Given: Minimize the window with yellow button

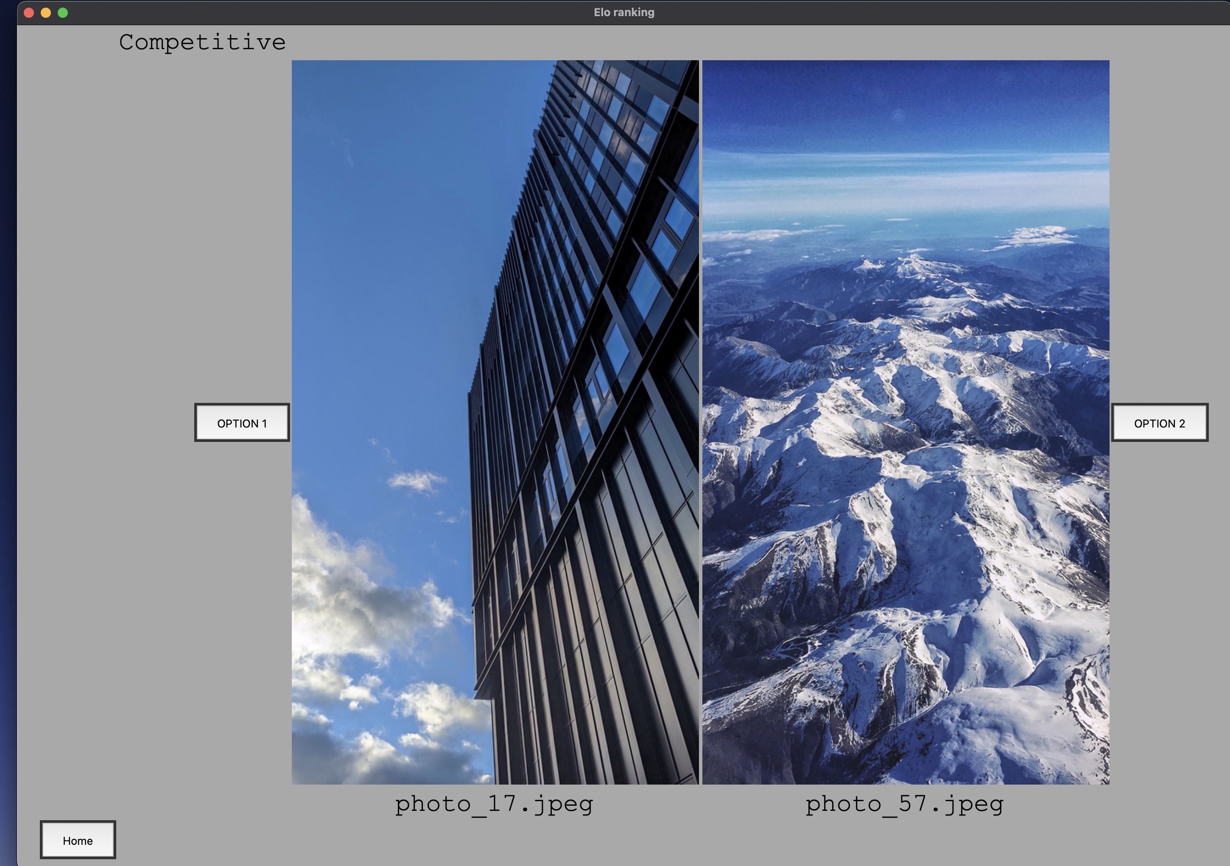Looking at the screenshot, I should pos(46,13).
